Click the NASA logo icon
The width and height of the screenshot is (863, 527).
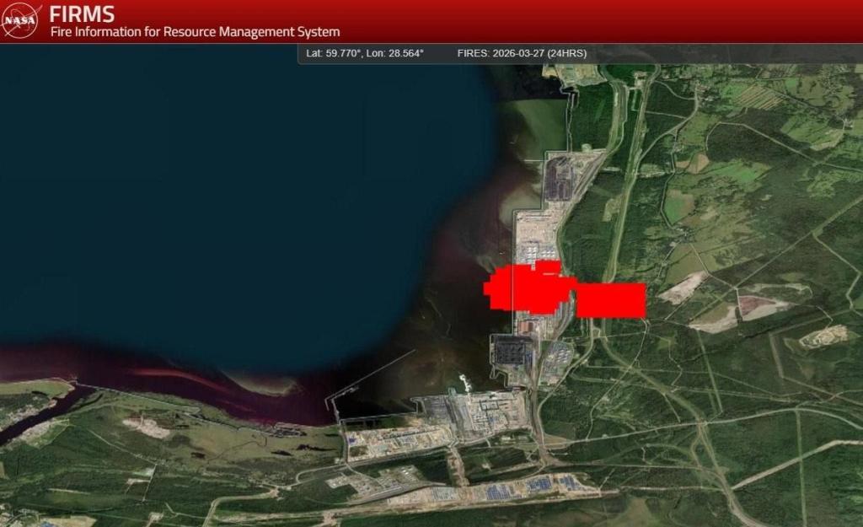[21, 21]
